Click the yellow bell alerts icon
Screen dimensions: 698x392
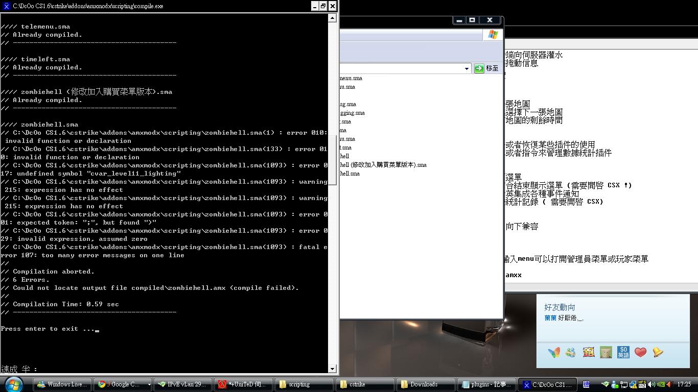point(658,352)
